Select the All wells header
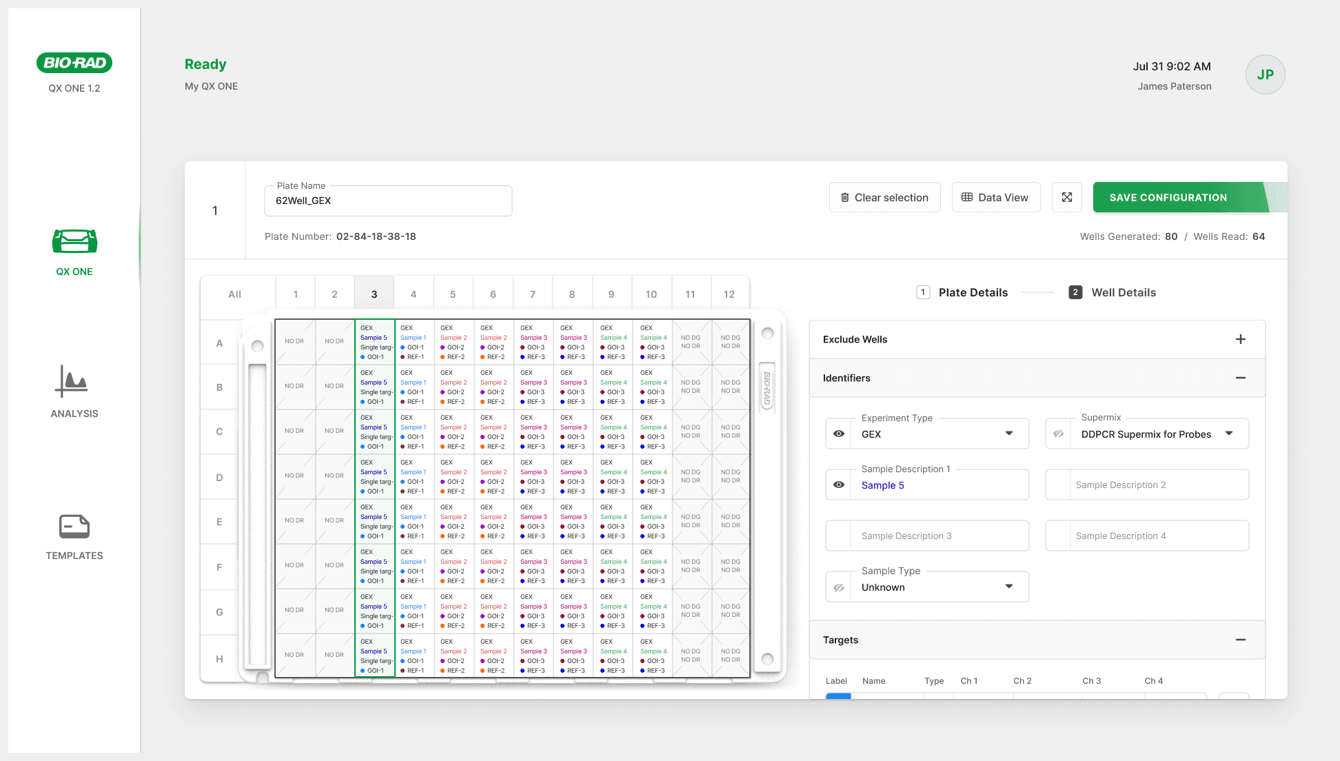 click(x=234, y=294)
